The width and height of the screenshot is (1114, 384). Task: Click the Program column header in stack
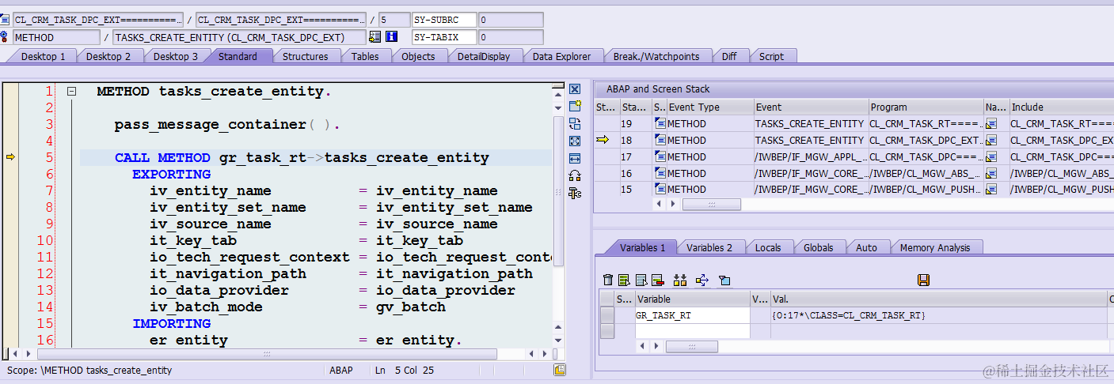[926, 107]
